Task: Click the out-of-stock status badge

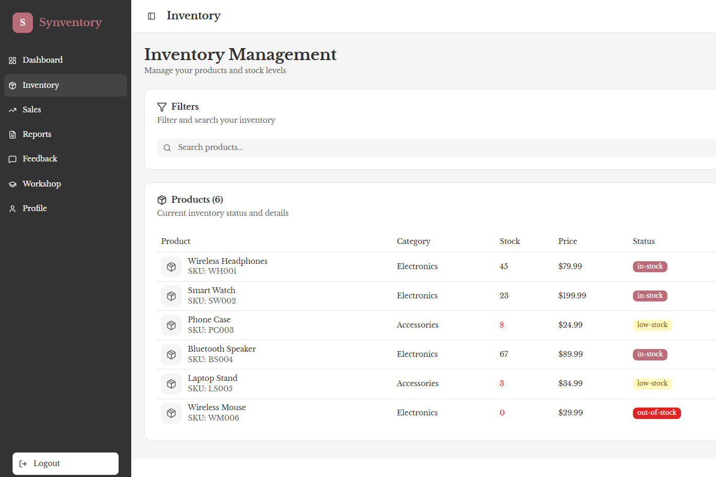Action: (656, 413)
